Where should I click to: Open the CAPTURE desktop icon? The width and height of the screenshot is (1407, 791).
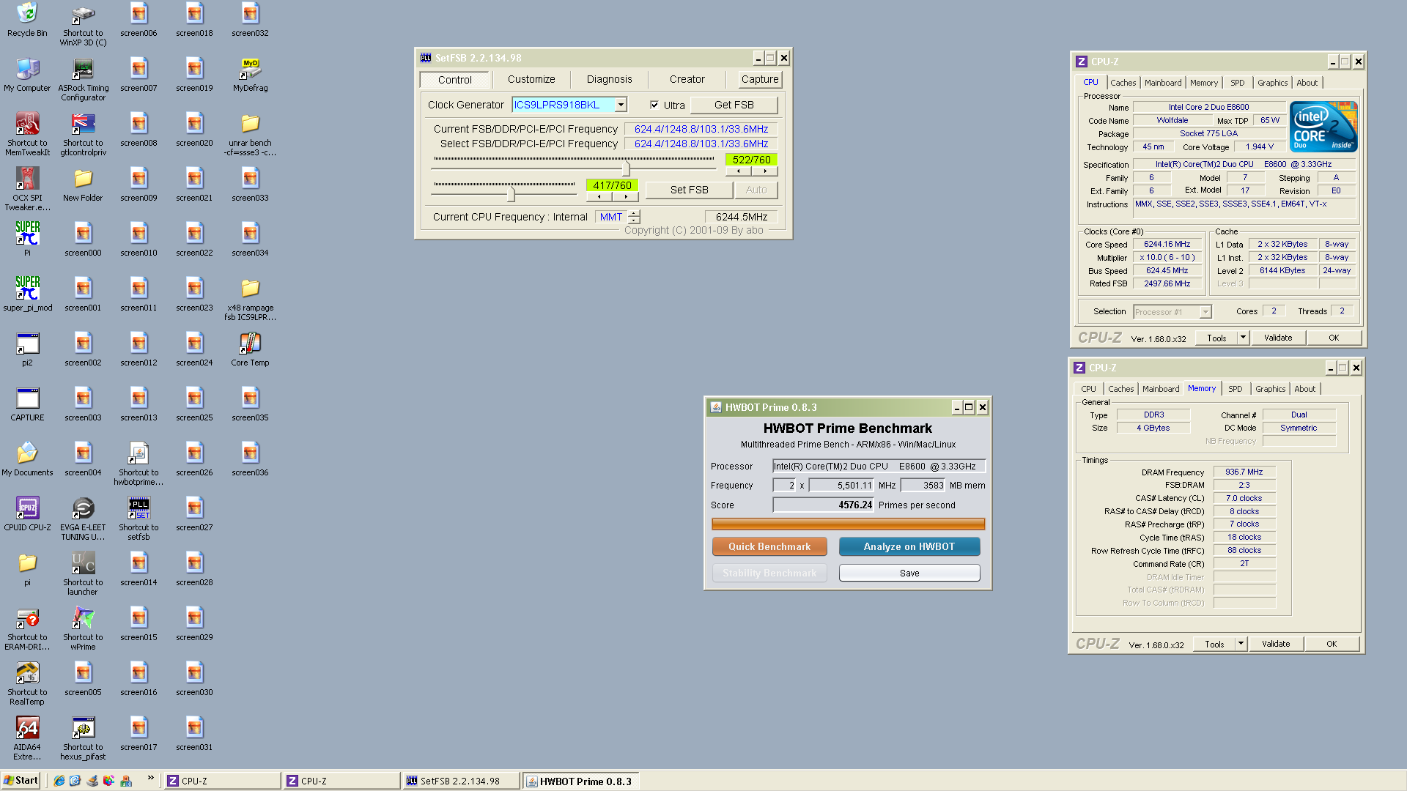(27, 404)
